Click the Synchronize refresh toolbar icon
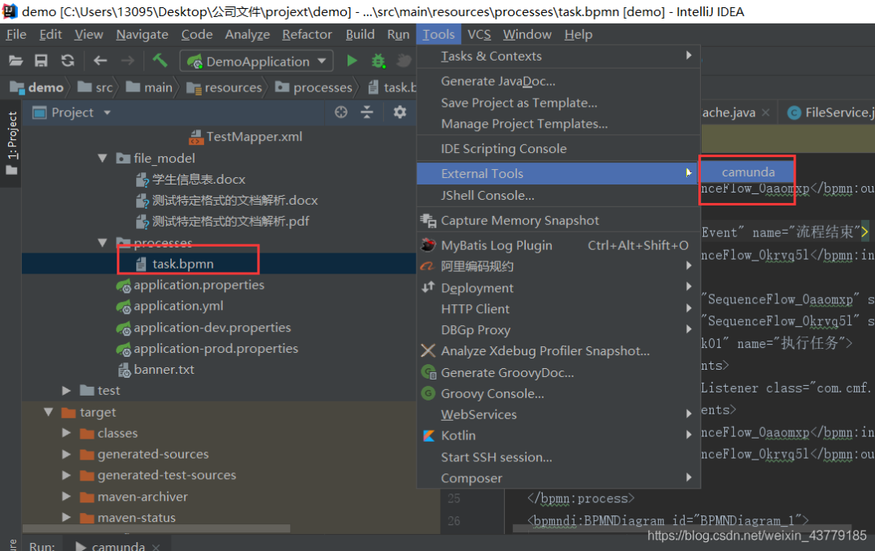 coord(67,61)
